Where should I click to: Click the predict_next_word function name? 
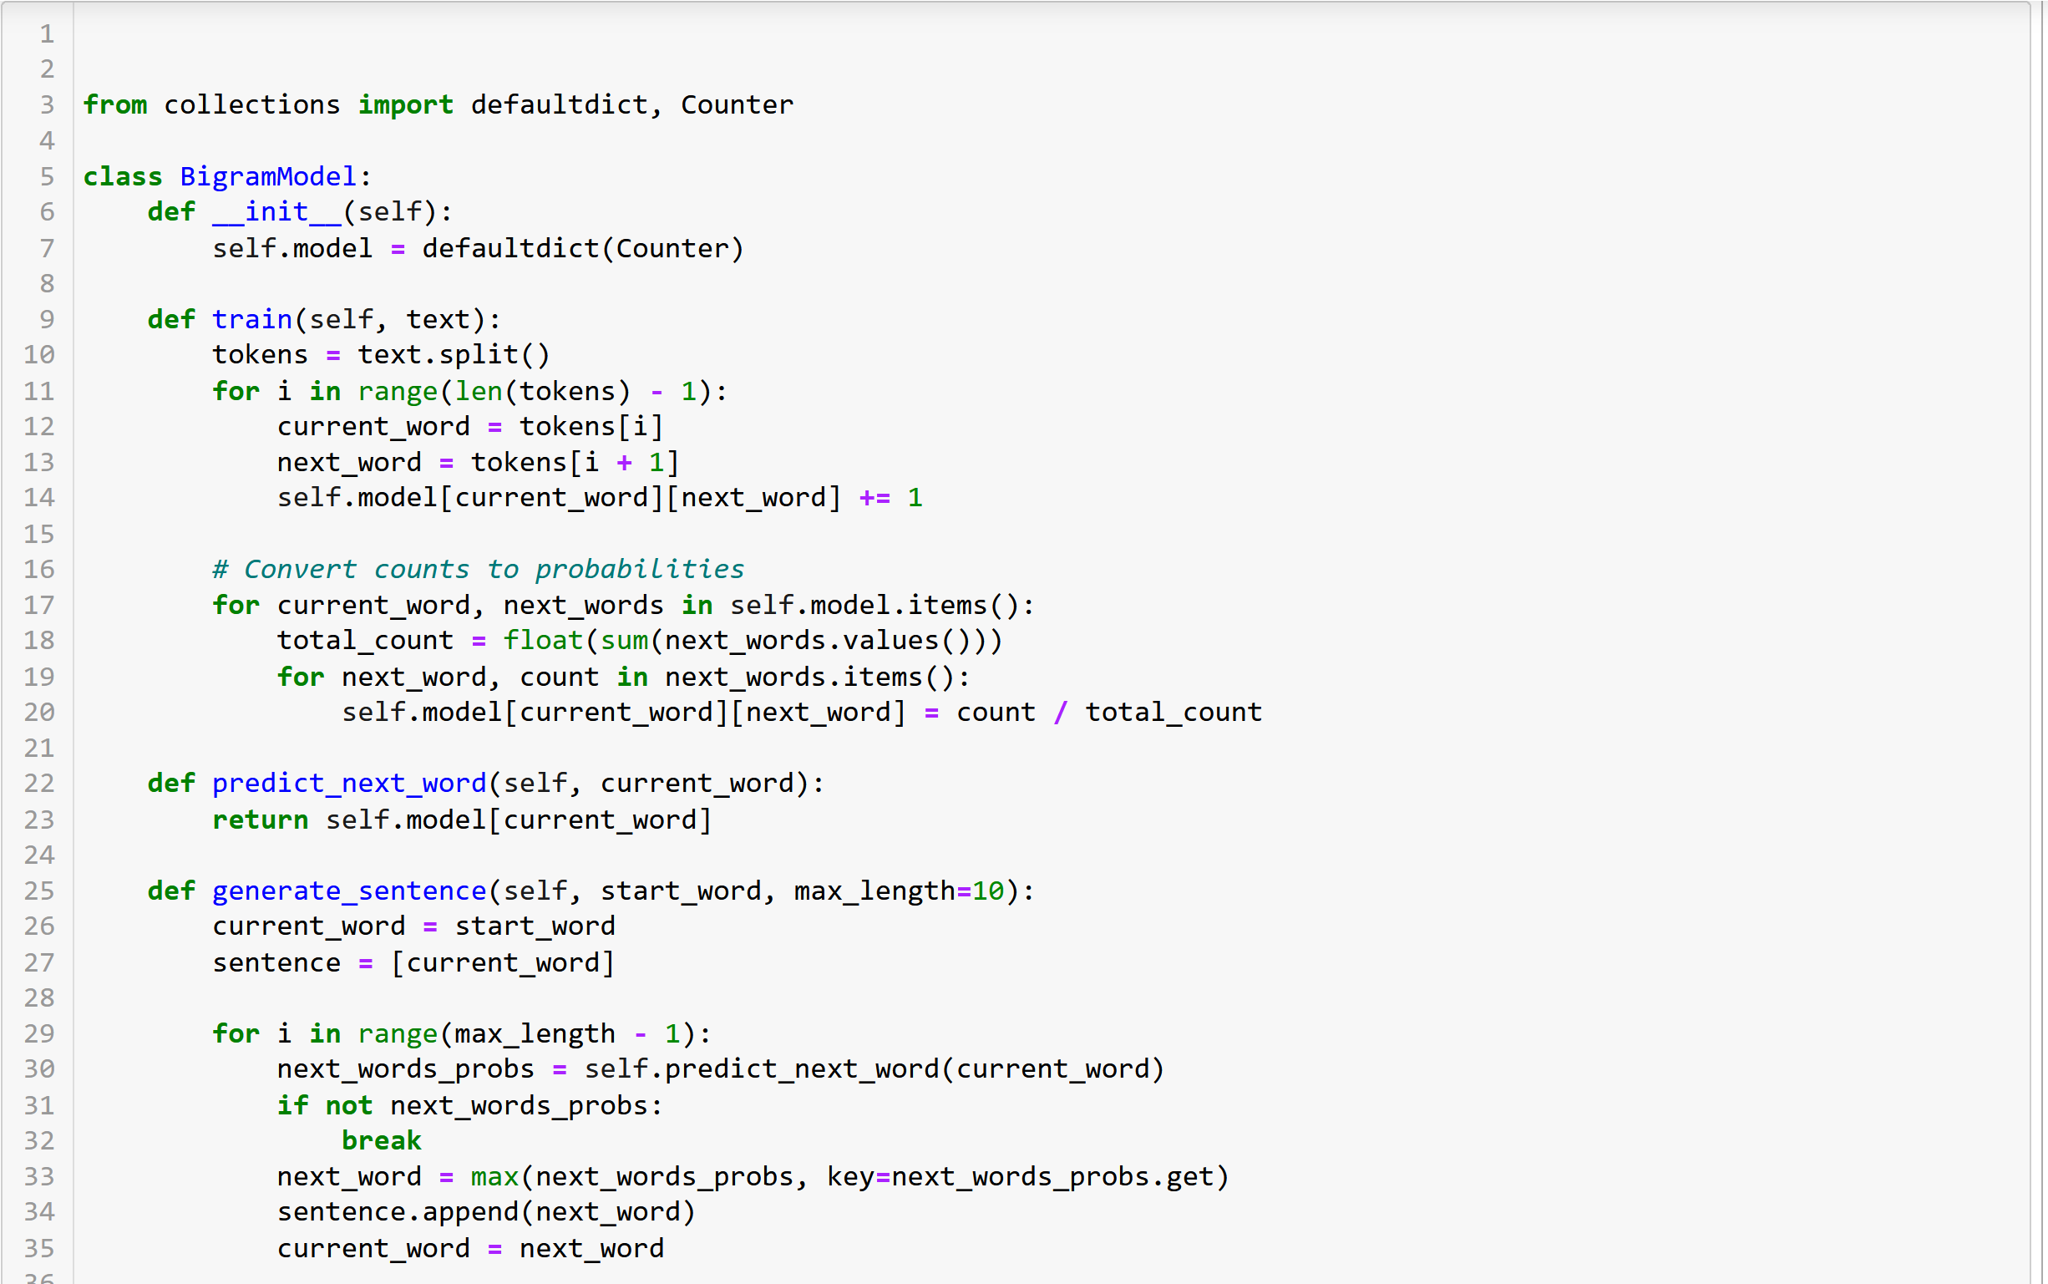(x=348, y=782)
